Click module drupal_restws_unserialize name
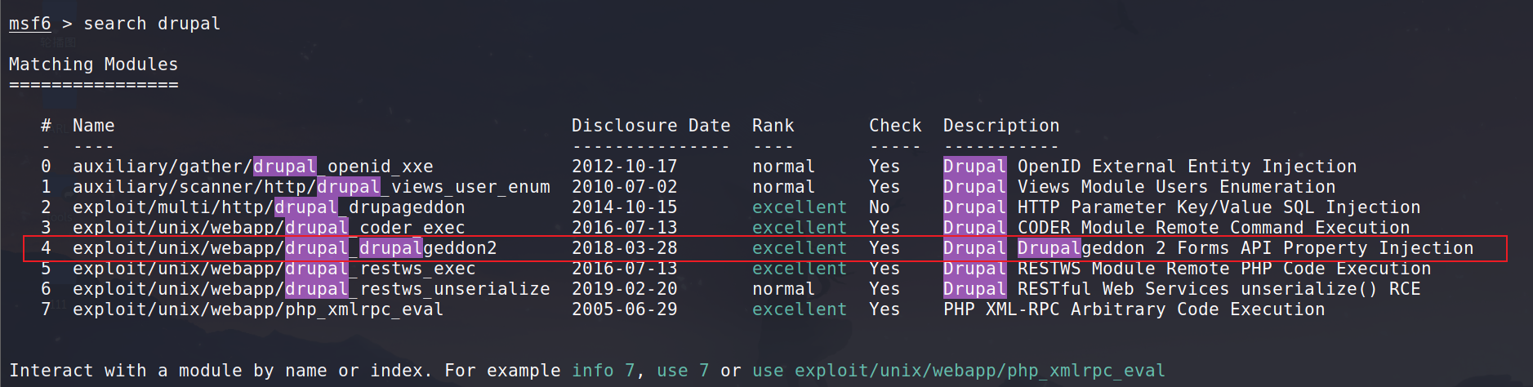1533x387 pixels. click(311, 289)
